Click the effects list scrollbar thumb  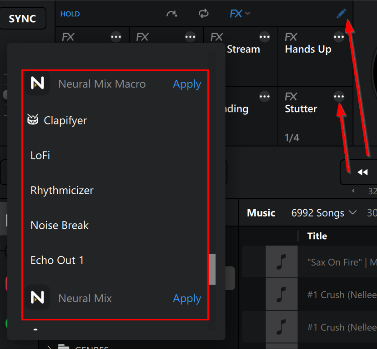(x=212, y=269)
